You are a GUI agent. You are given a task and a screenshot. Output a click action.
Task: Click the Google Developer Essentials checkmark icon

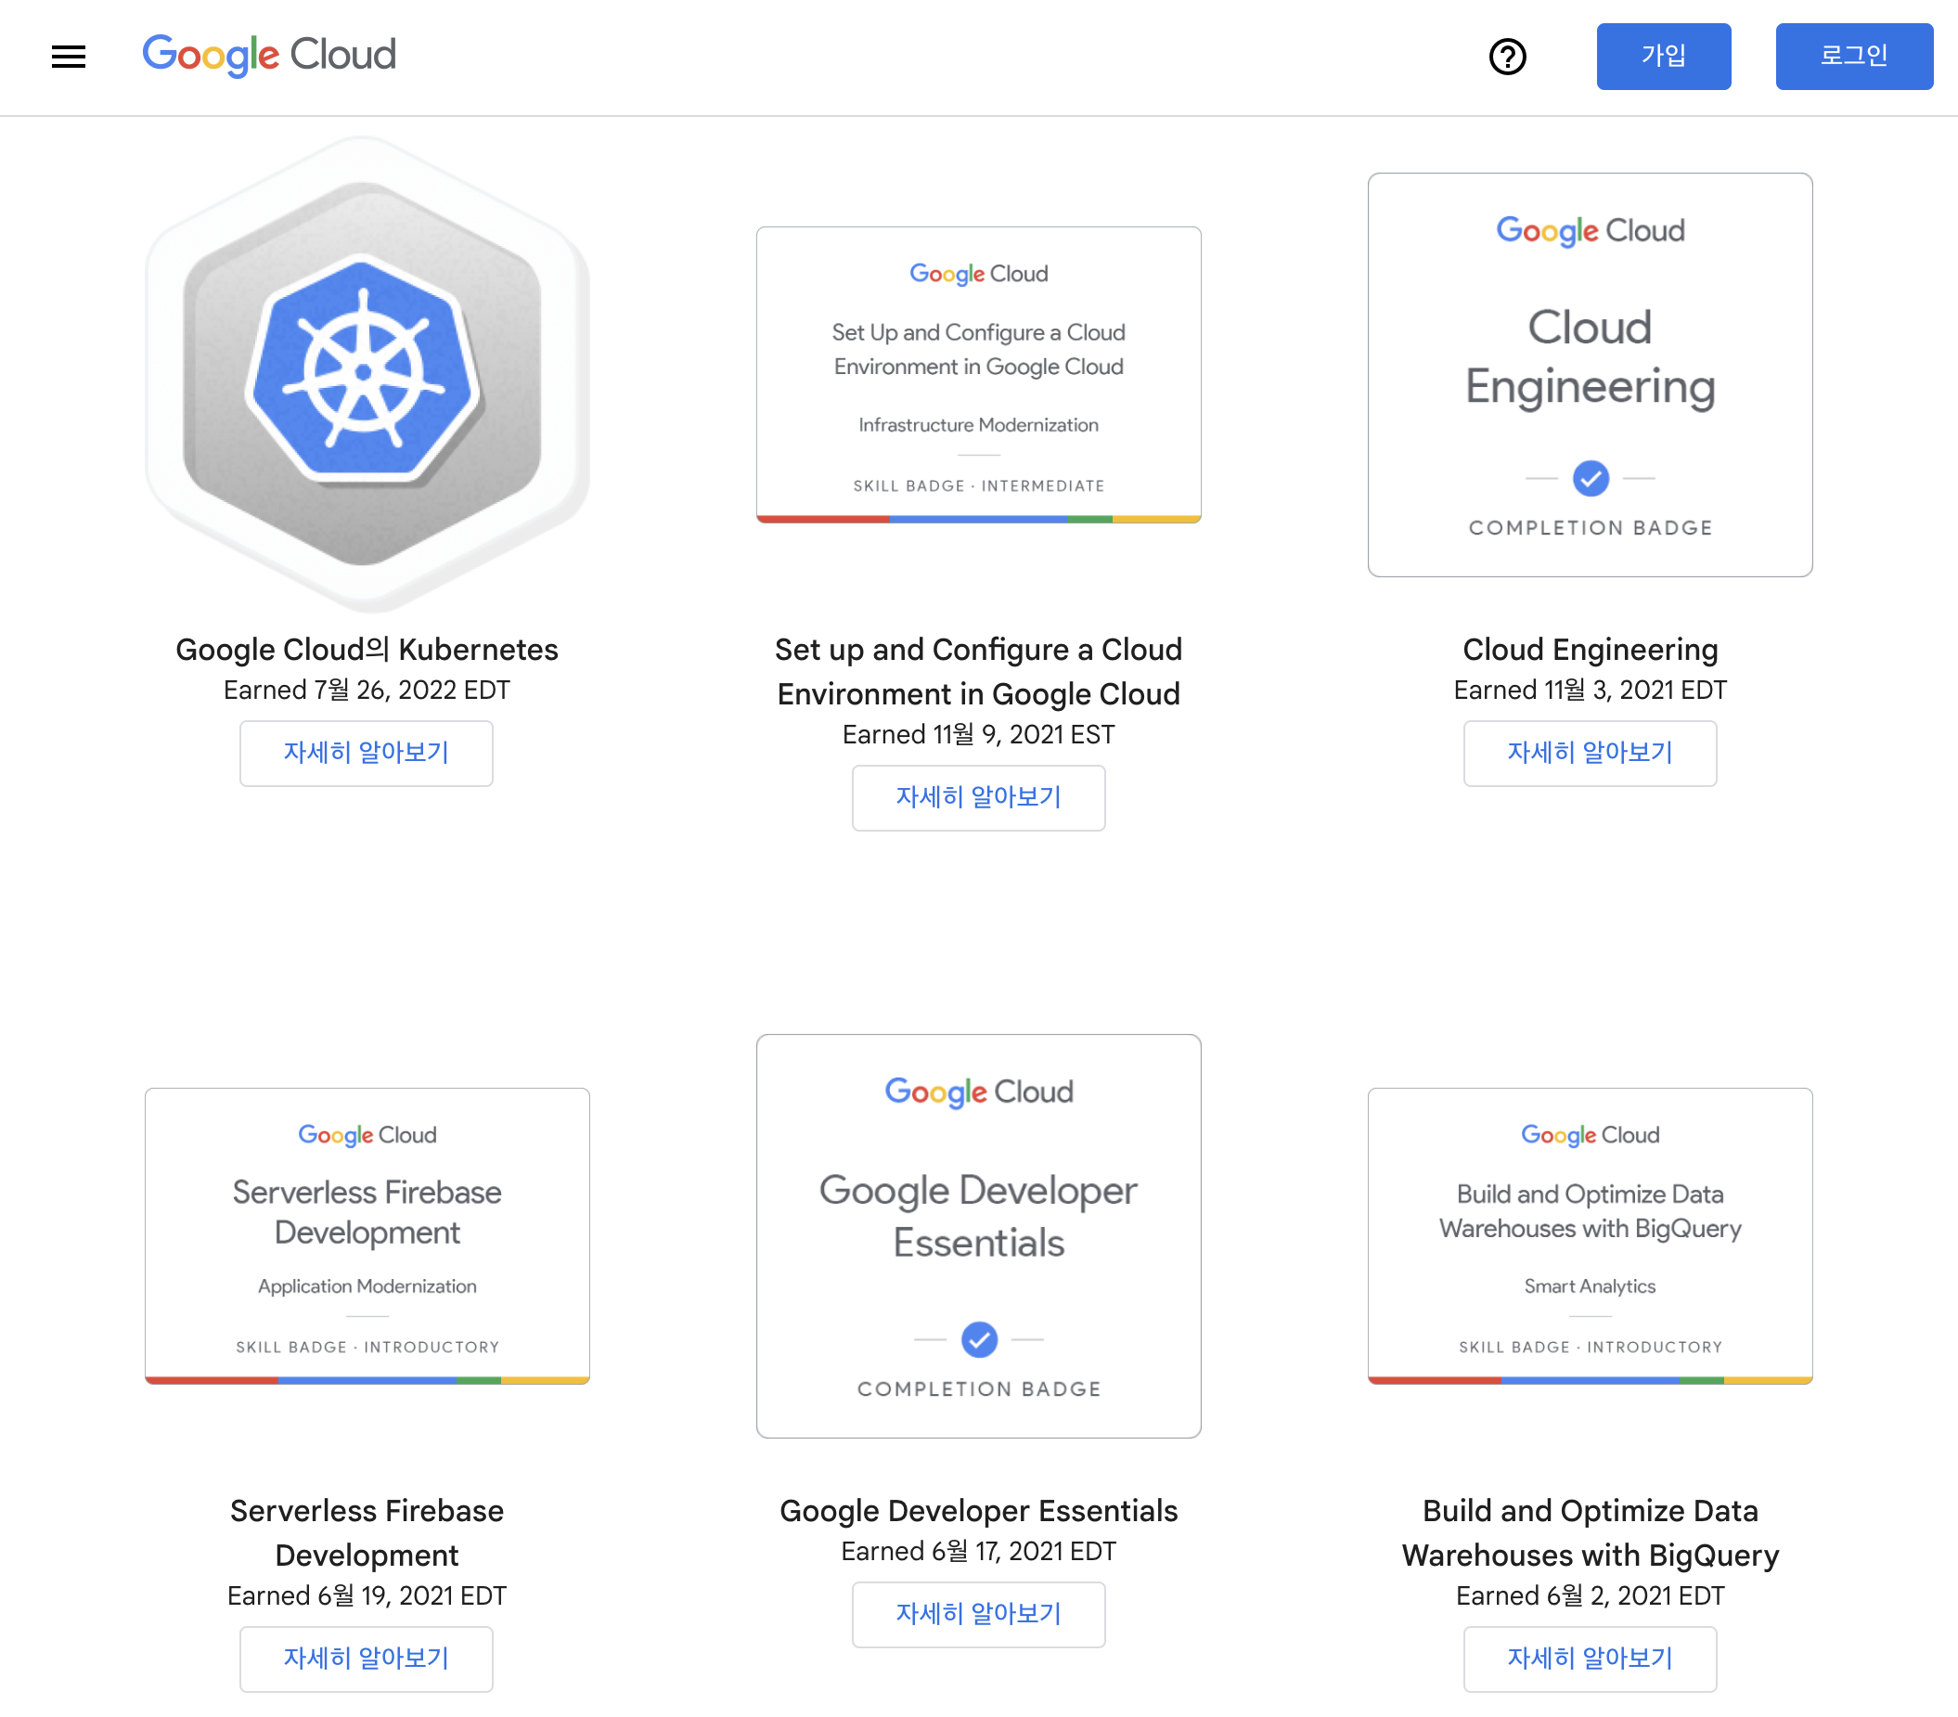click(979, 1338)
